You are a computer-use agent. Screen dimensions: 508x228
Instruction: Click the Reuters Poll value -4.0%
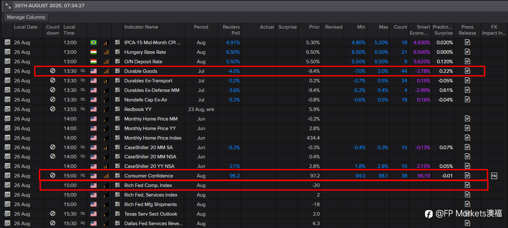[234, 71]
